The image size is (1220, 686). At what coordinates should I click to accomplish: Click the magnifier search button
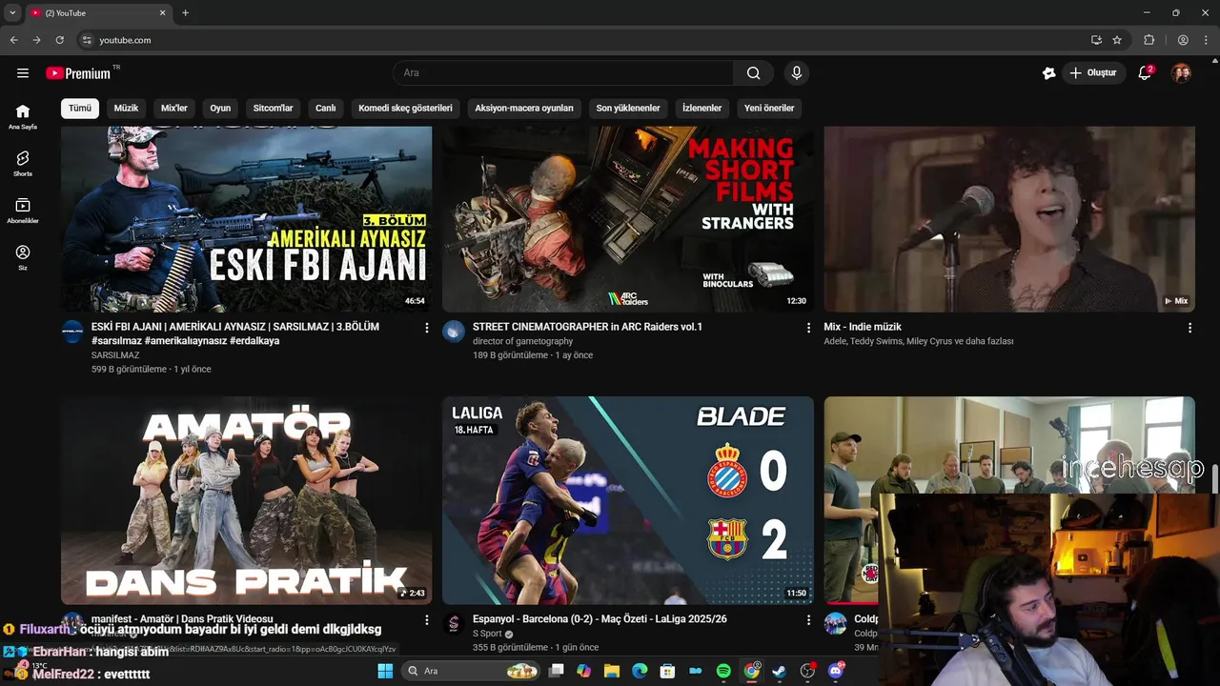pos(753,73)
